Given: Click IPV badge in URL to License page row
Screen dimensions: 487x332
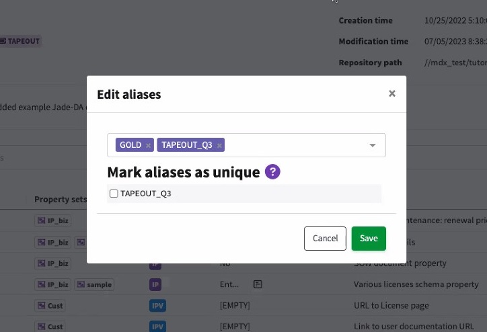Looking at the screenshot, I should pyautogui.click(x=157, y=306).
